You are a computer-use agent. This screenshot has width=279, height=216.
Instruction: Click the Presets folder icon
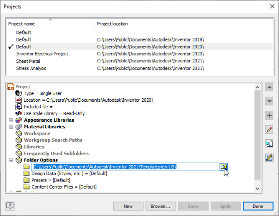26,180
